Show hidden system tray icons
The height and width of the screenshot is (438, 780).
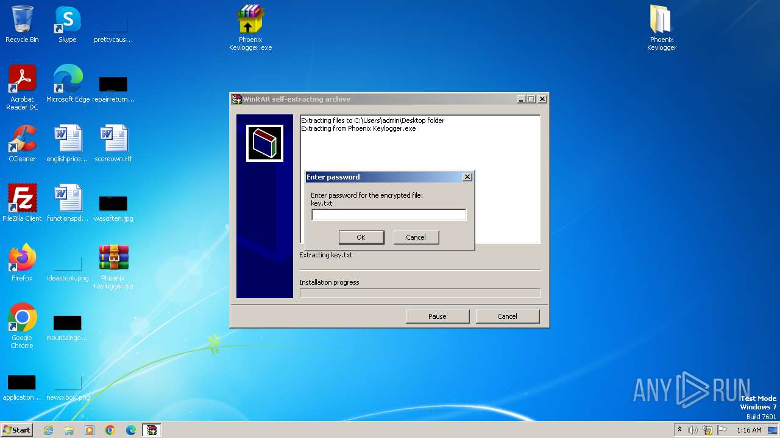[679, 429]
